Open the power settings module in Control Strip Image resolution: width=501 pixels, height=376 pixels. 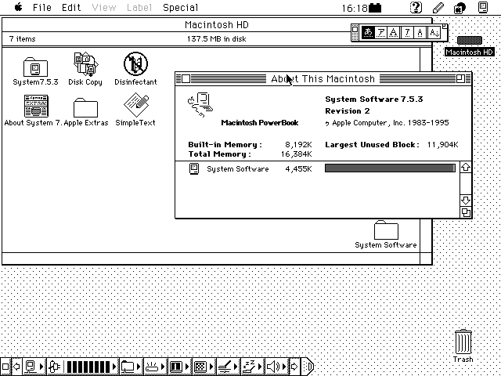pyautogui.click(x=179, y=367)
